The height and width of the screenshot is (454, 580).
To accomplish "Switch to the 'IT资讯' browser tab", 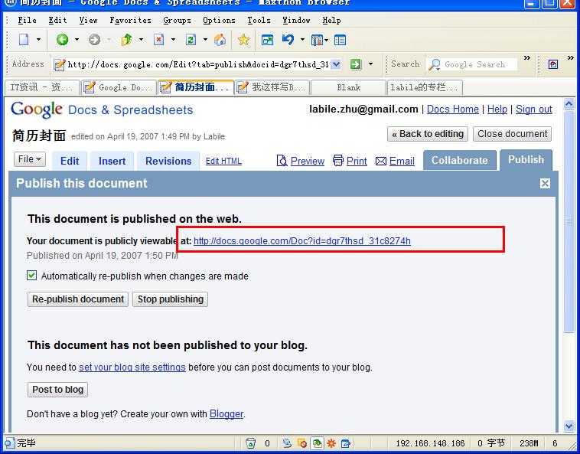I will coord(42,87).
